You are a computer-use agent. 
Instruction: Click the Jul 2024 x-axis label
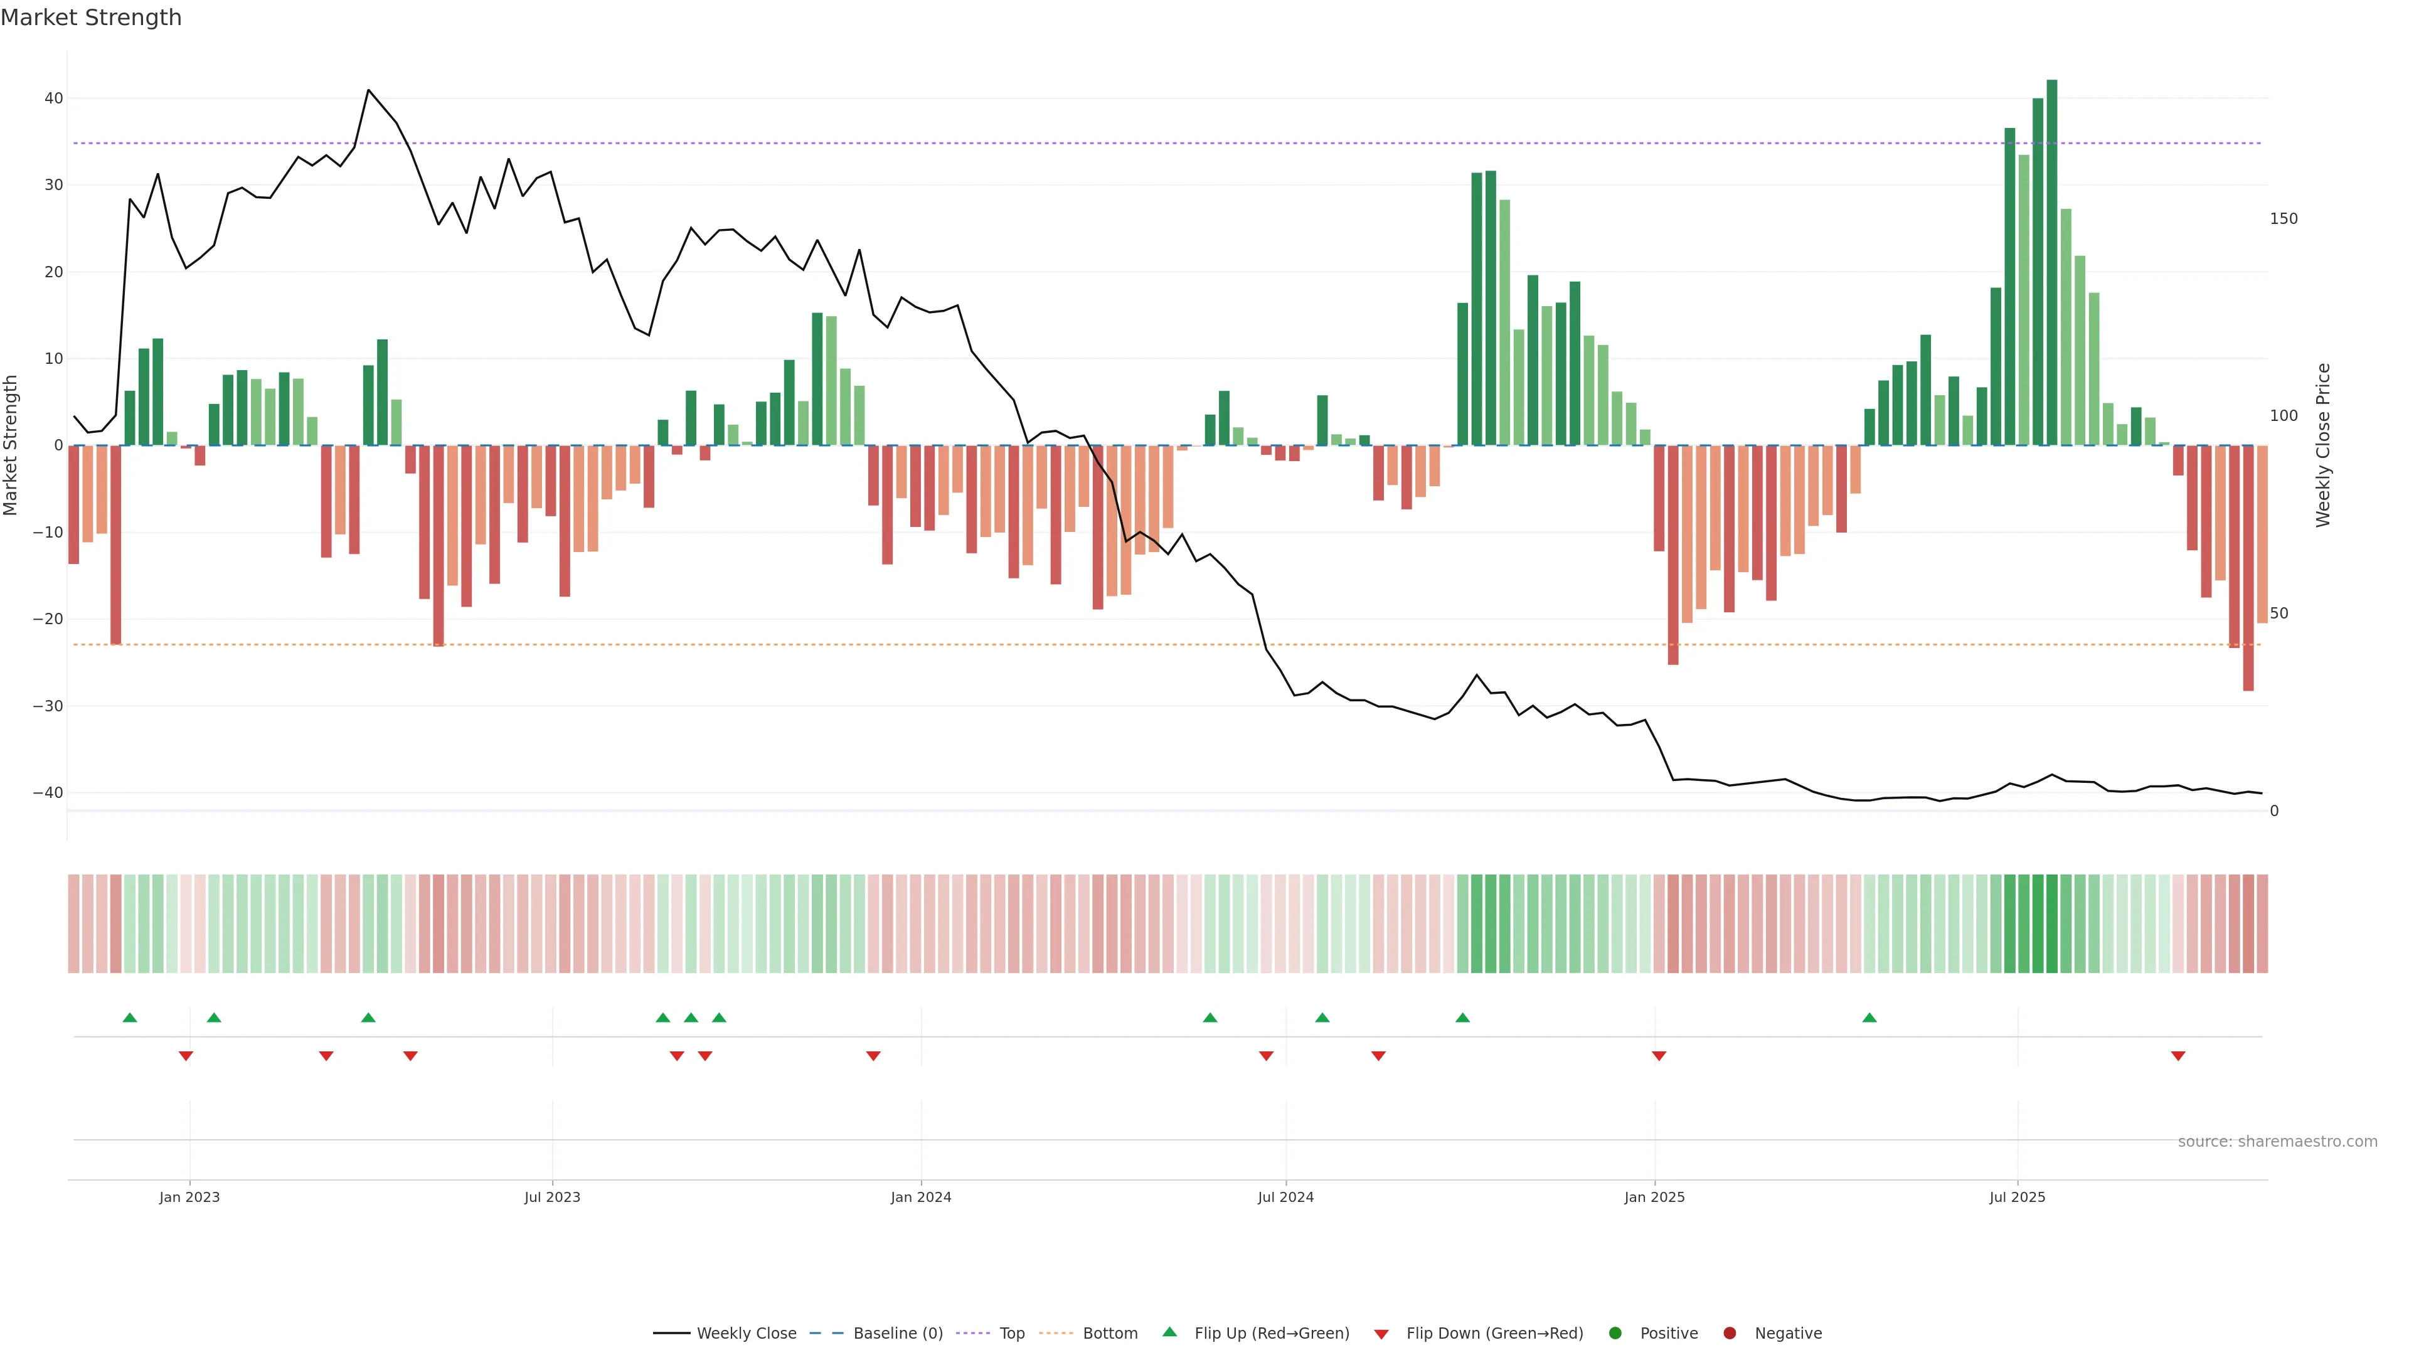(1285, 1197)
